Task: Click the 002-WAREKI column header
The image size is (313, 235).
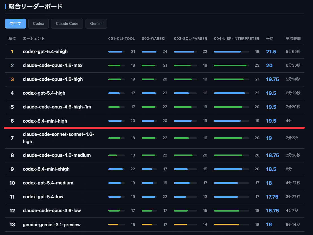Action: [x=154, y=38]
